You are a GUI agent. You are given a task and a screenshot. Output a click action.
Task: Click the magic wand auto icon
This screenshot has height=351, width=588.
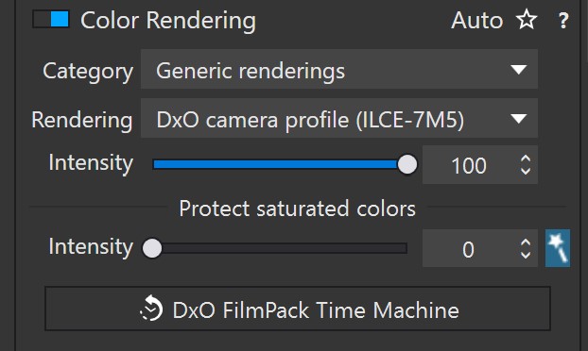(x=557, y=248)
